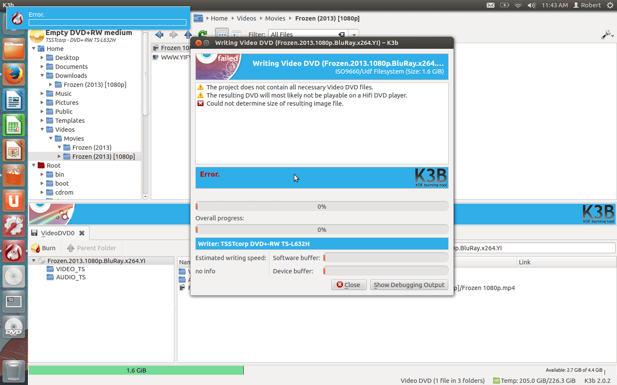Click the green 1.6 GiB capacity bar
The height and width of the screenshot is (385, 617).
pyautogui.click(x=136, y=370)
